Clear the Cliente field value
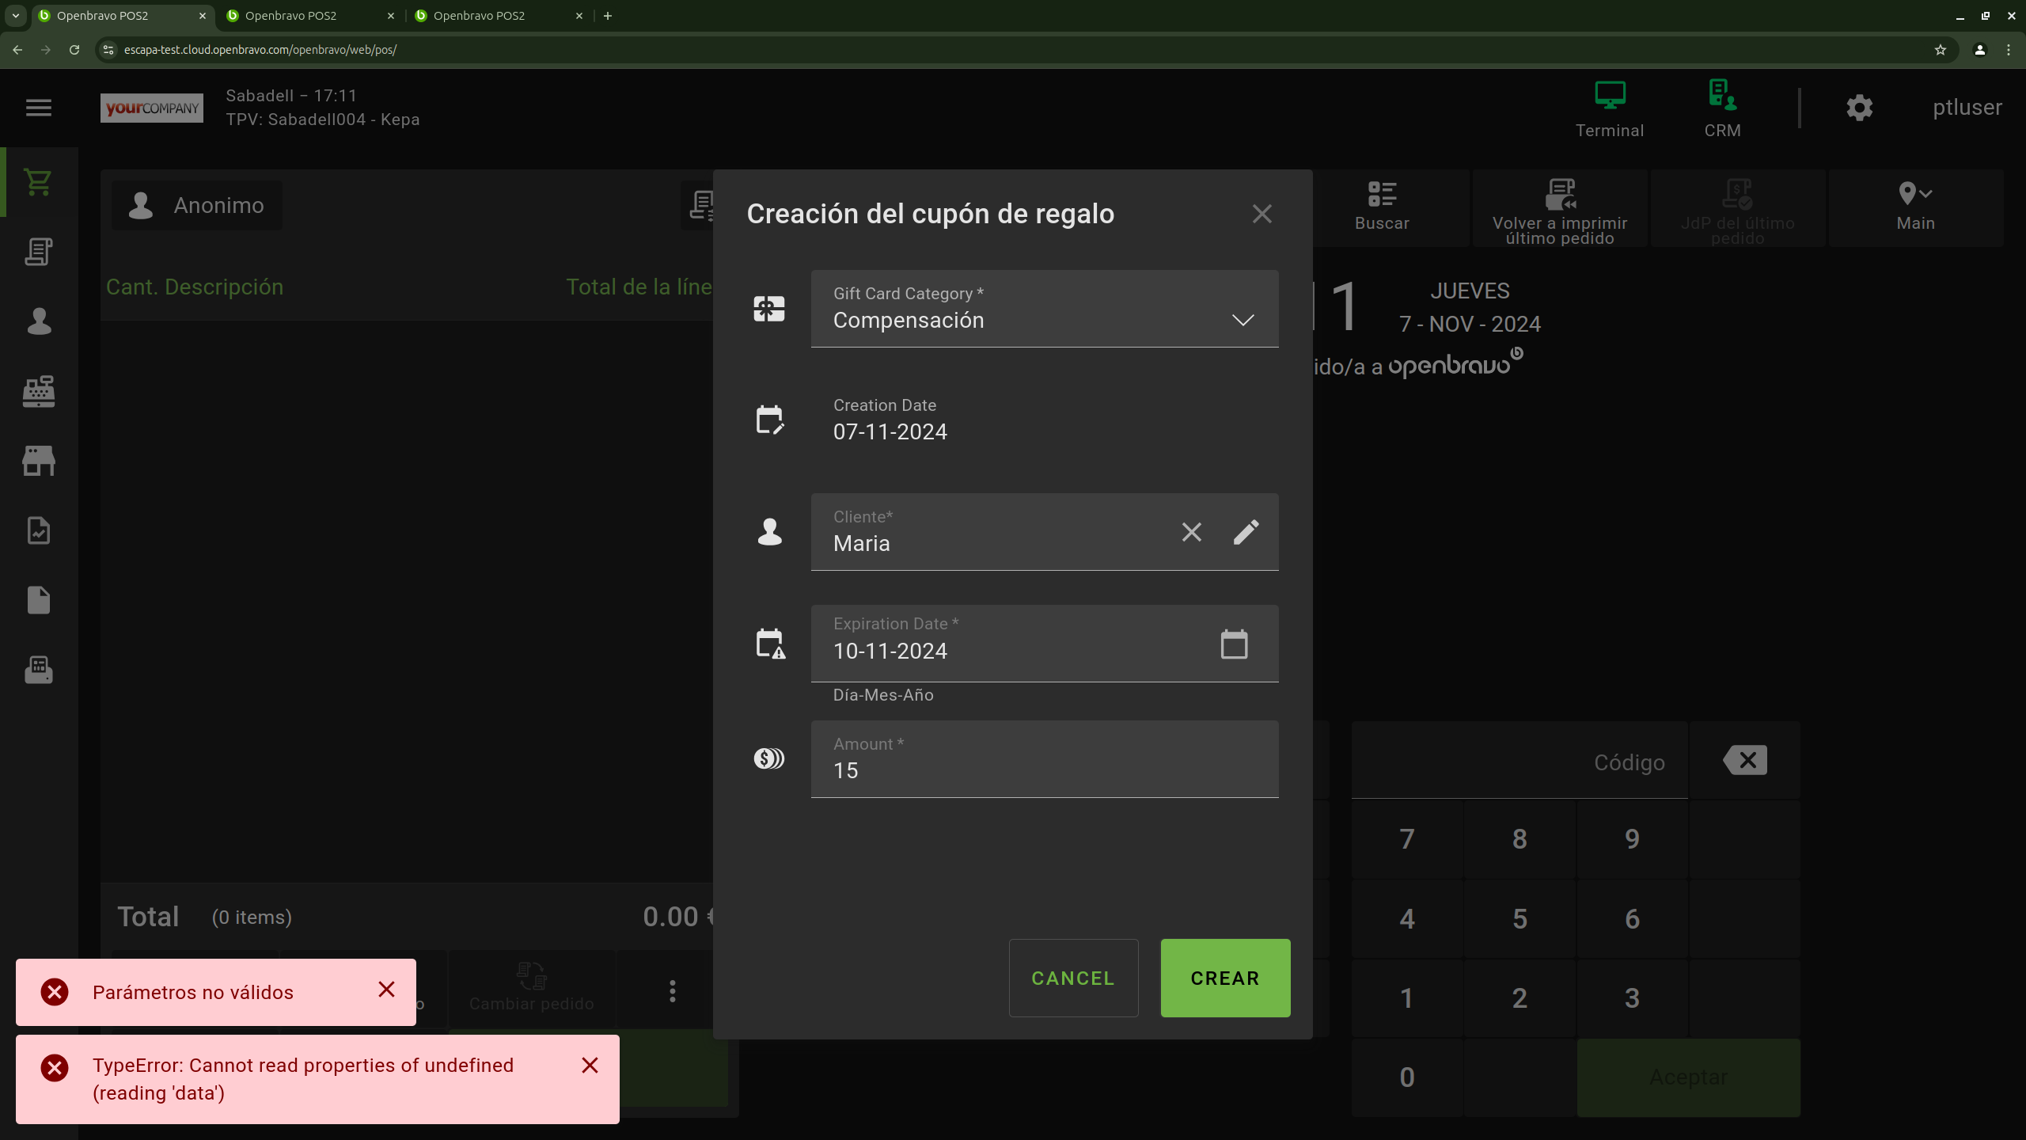 1191,532
